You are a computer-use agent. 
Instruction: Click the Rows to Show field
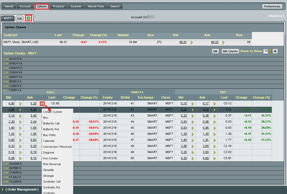coord(266,51)
